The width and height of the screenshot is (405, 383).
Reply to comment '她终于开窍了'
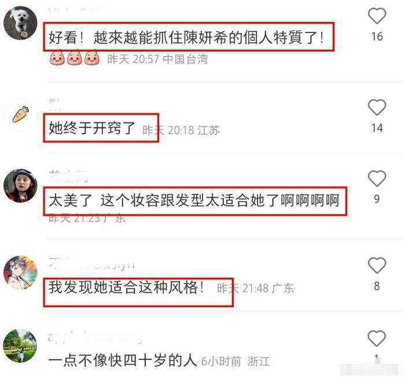click(x=92, y=128)
